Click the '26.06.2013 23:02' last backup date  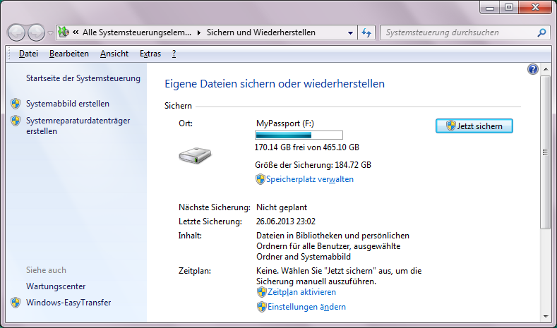(x=286, y=221)
